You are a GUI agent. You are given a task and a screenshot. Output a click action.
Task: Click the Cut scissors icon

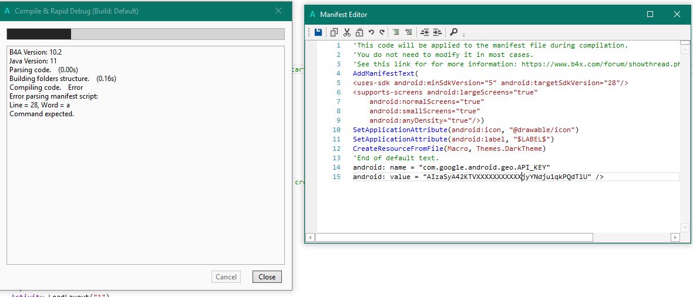point(347,32)
